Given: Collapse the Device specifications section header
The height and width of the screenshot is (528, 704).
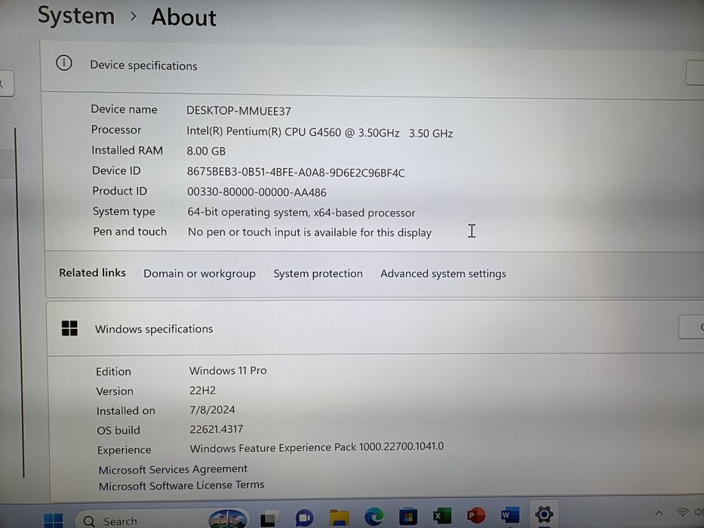Looking at the screenshot, I should pos(372,69).
